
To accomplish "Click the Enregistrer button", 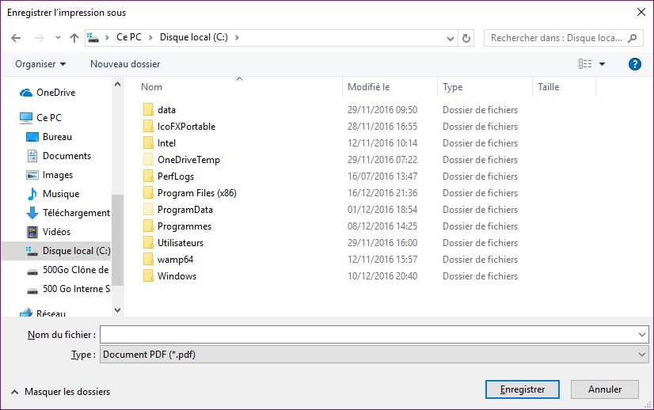I will (x=523, y=389).
